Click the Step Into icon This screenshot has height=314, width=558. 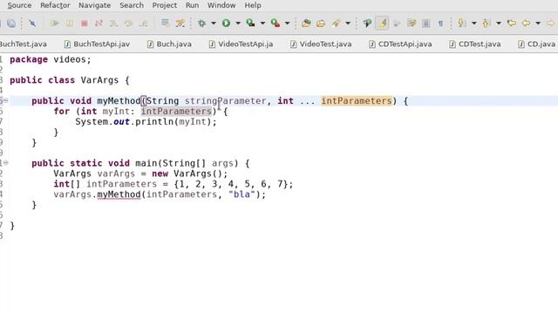tap(113, 24)
